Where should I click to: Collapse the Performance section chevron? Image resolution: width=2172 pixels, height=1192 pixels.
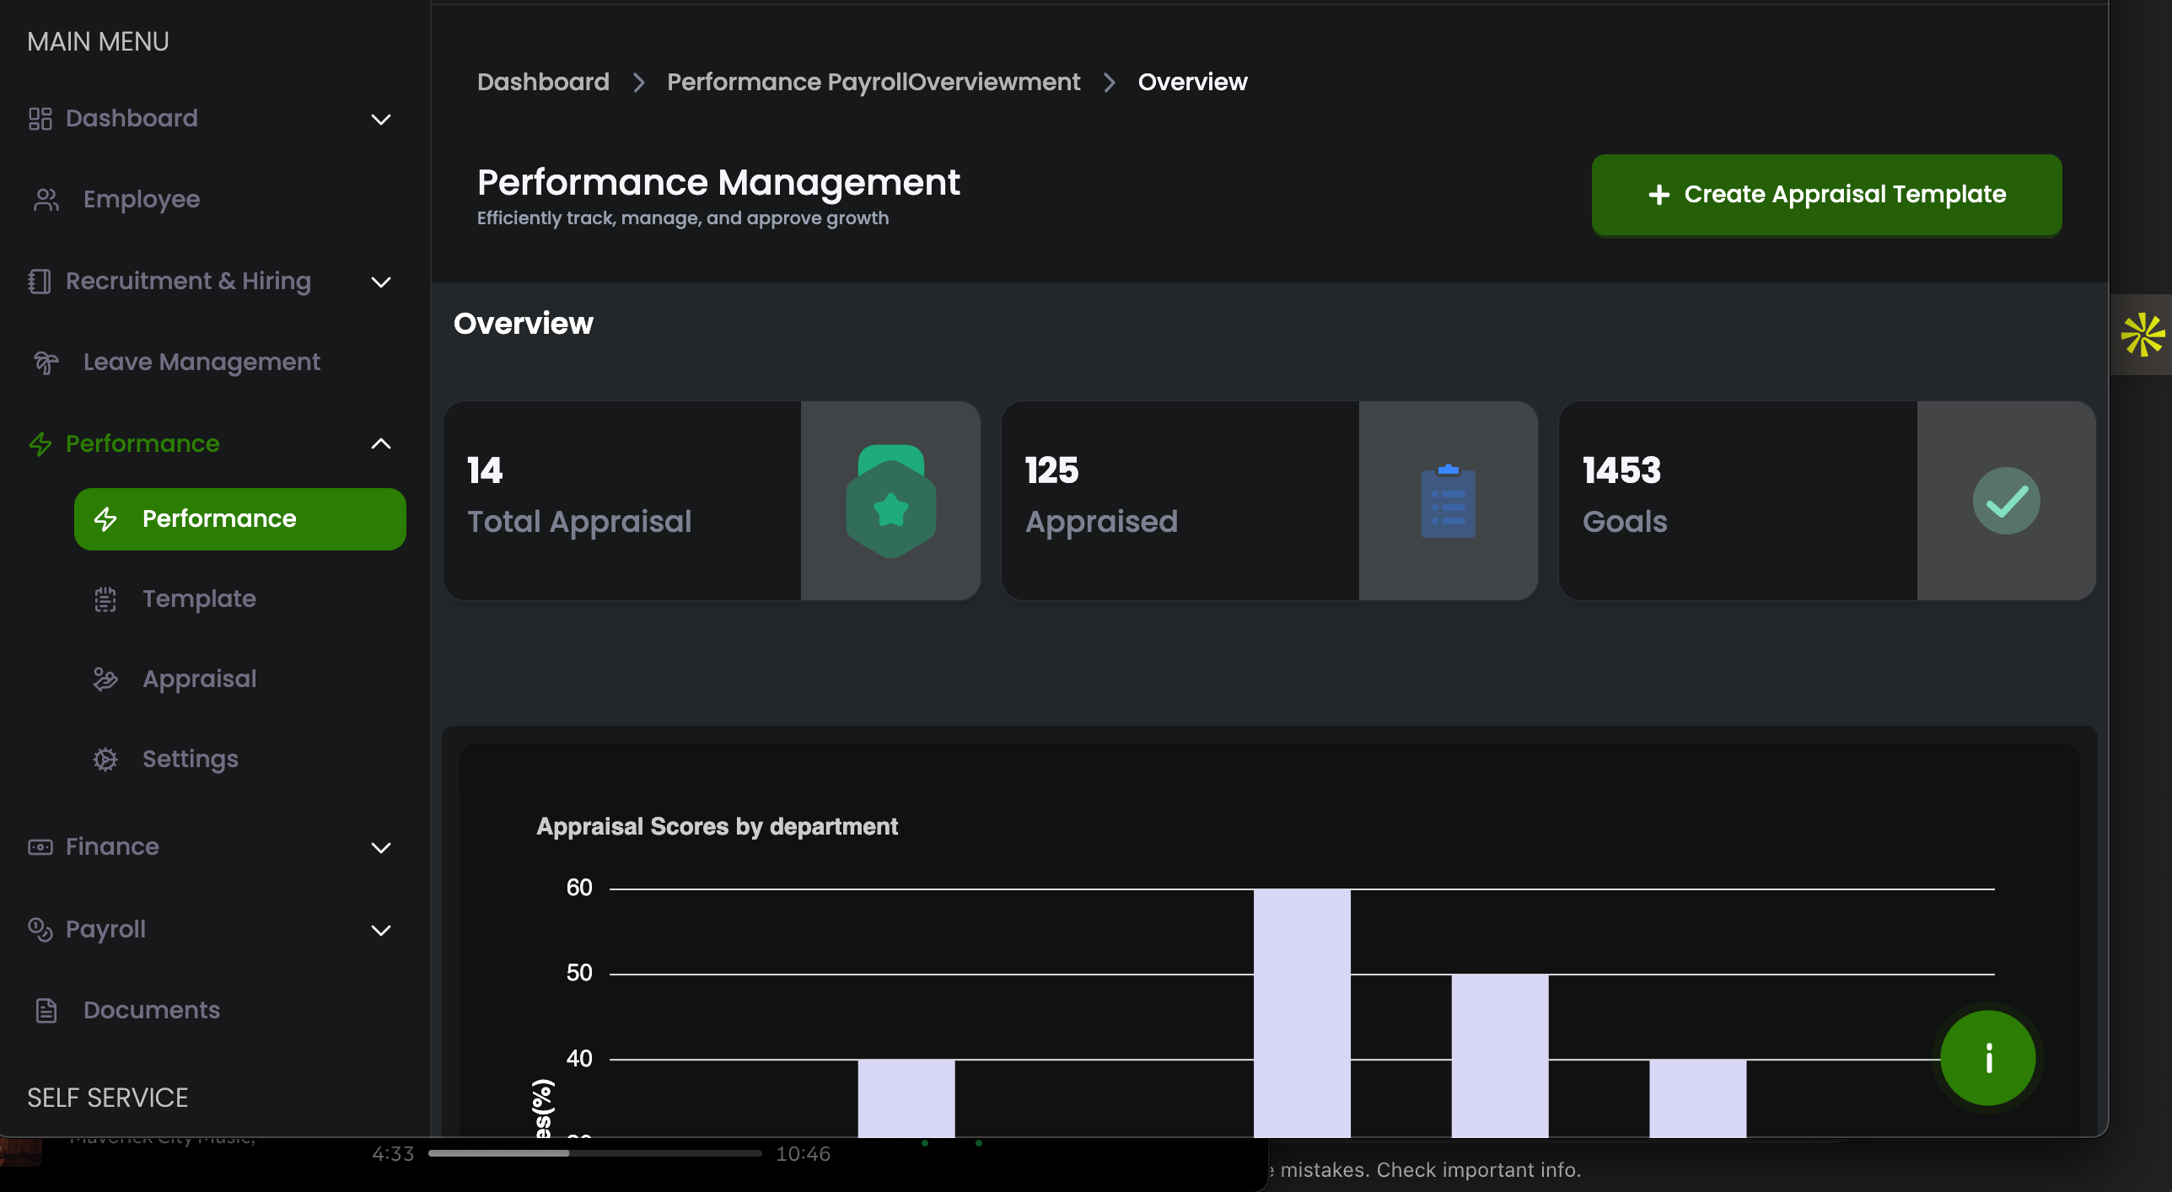tap(381, 443)
